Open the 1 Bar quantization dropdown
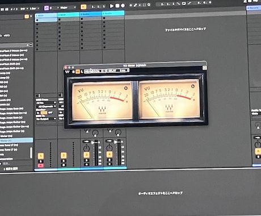The width and height of the screenshot is (261, 216). coord(35,9)
